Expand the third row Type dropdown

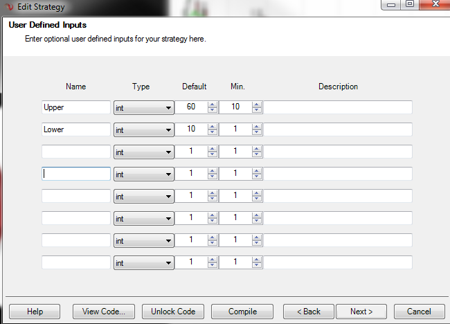pyautogui.click(x=168, y=152)
